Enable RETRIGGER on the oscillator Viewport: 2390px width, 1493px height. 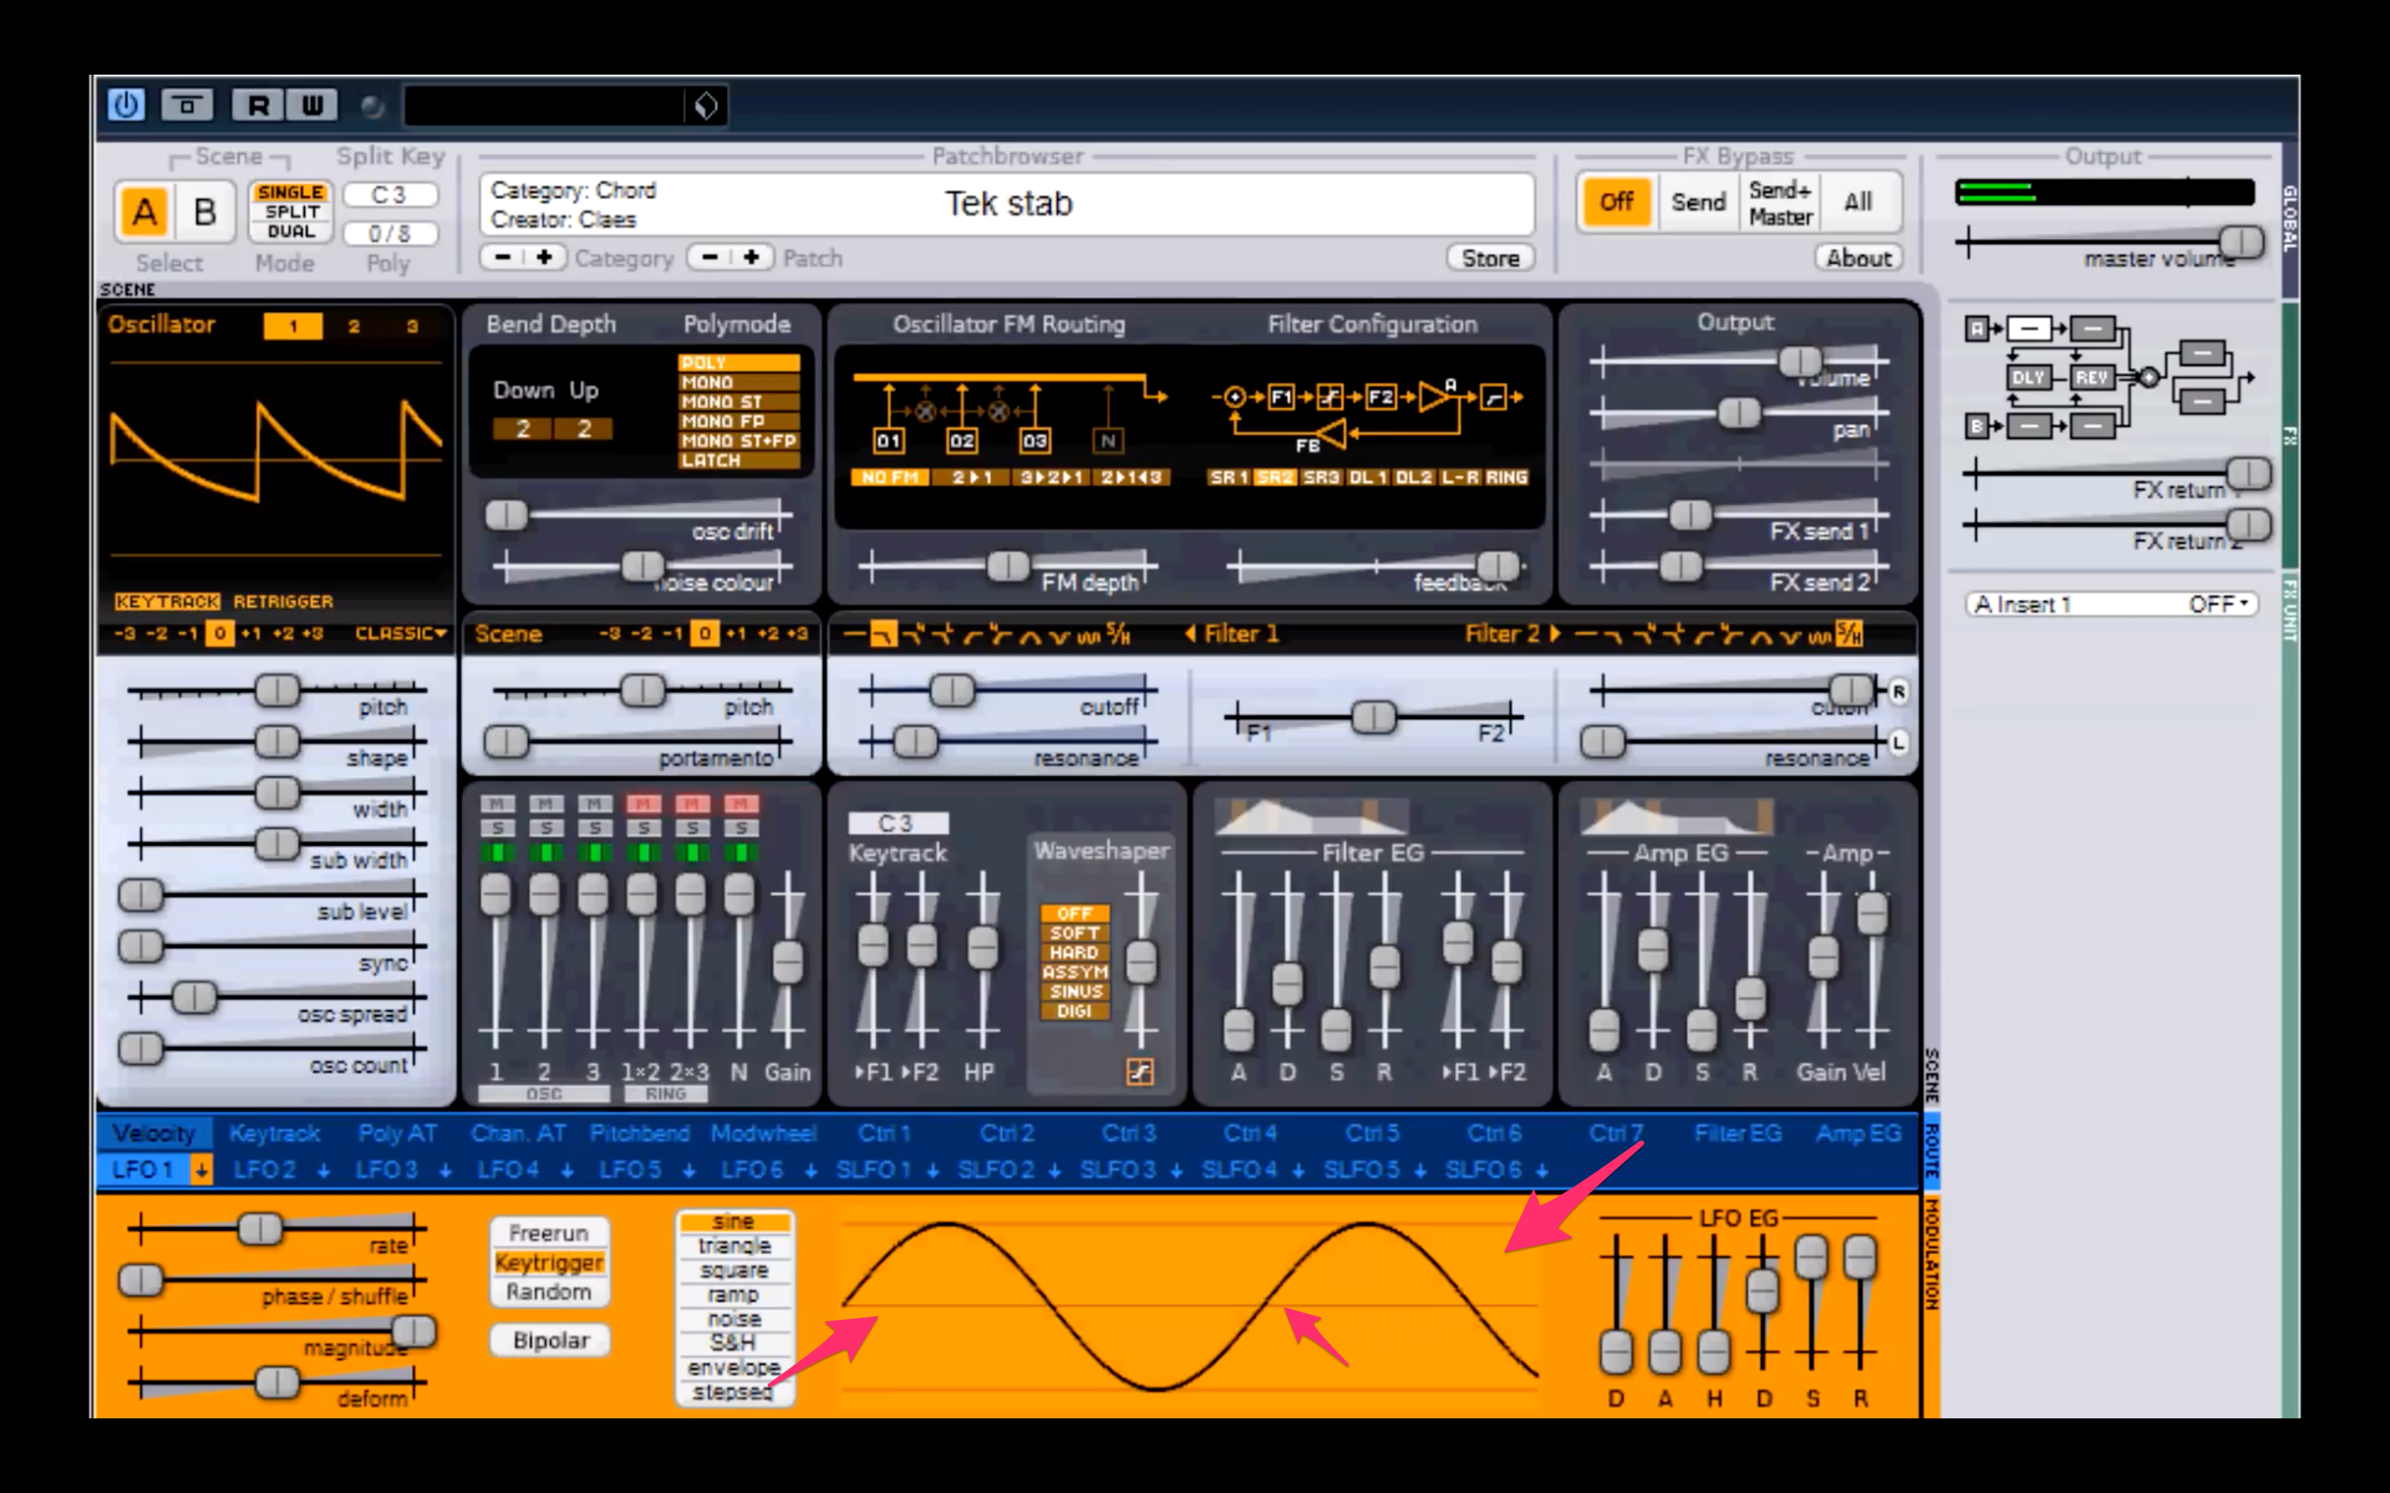click(284, 601)
